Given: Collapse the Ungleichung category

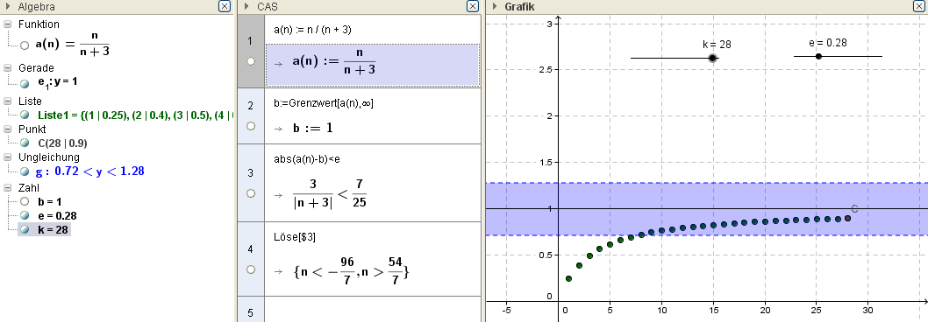Looking at the screenshot, I should 8,157.
